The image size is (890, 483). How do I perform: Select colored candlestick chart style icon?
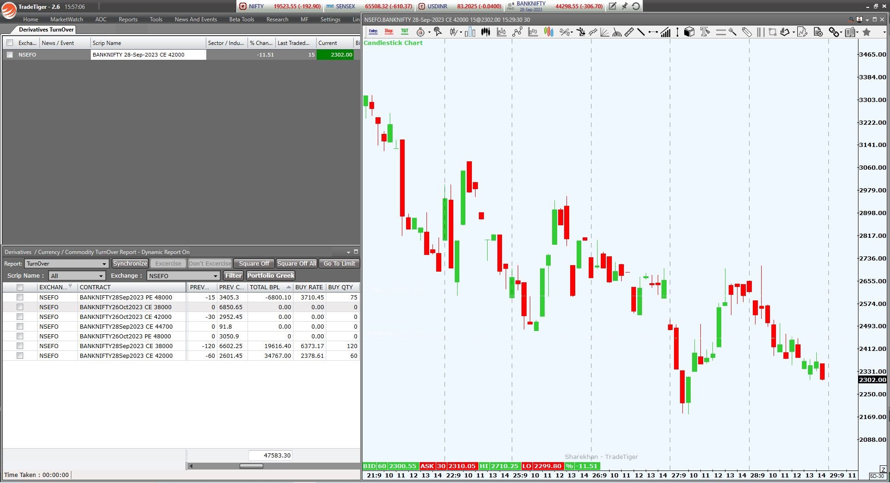click(549, 32)
